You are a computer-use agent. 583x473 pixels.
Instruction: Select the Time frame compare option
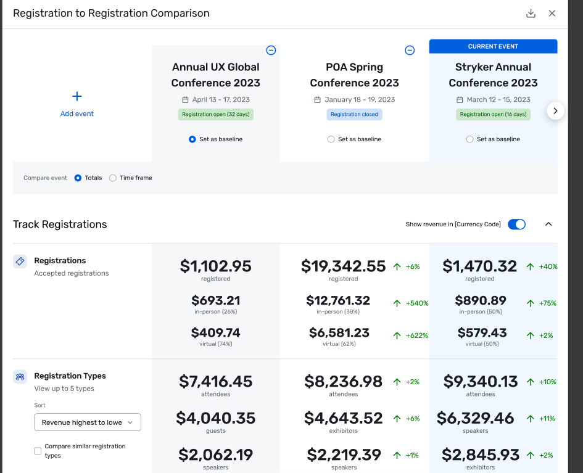click(x=113, y=178)
